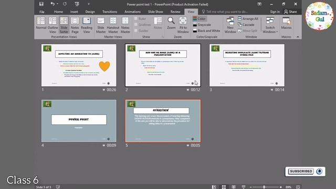Image resolution: width=336 pixels, height=189 pixels.
Task: Go to the Transitions tab
Action: (110, 12)
